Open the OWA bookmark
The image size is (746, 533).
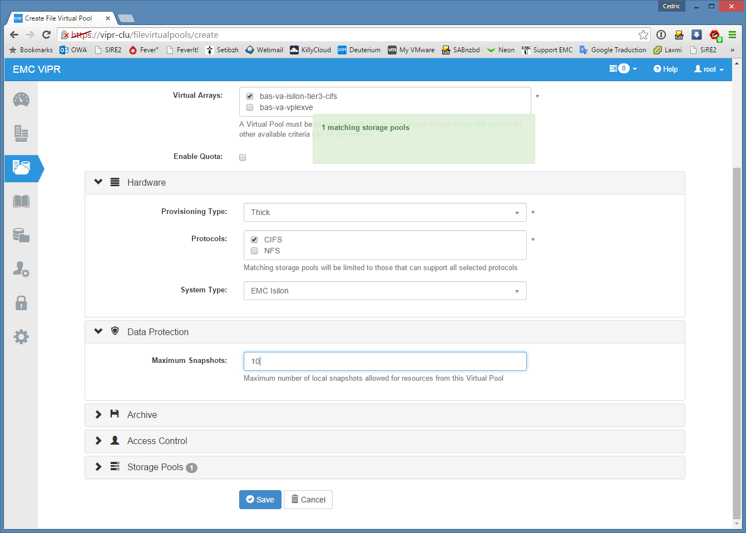coord(73,50)
